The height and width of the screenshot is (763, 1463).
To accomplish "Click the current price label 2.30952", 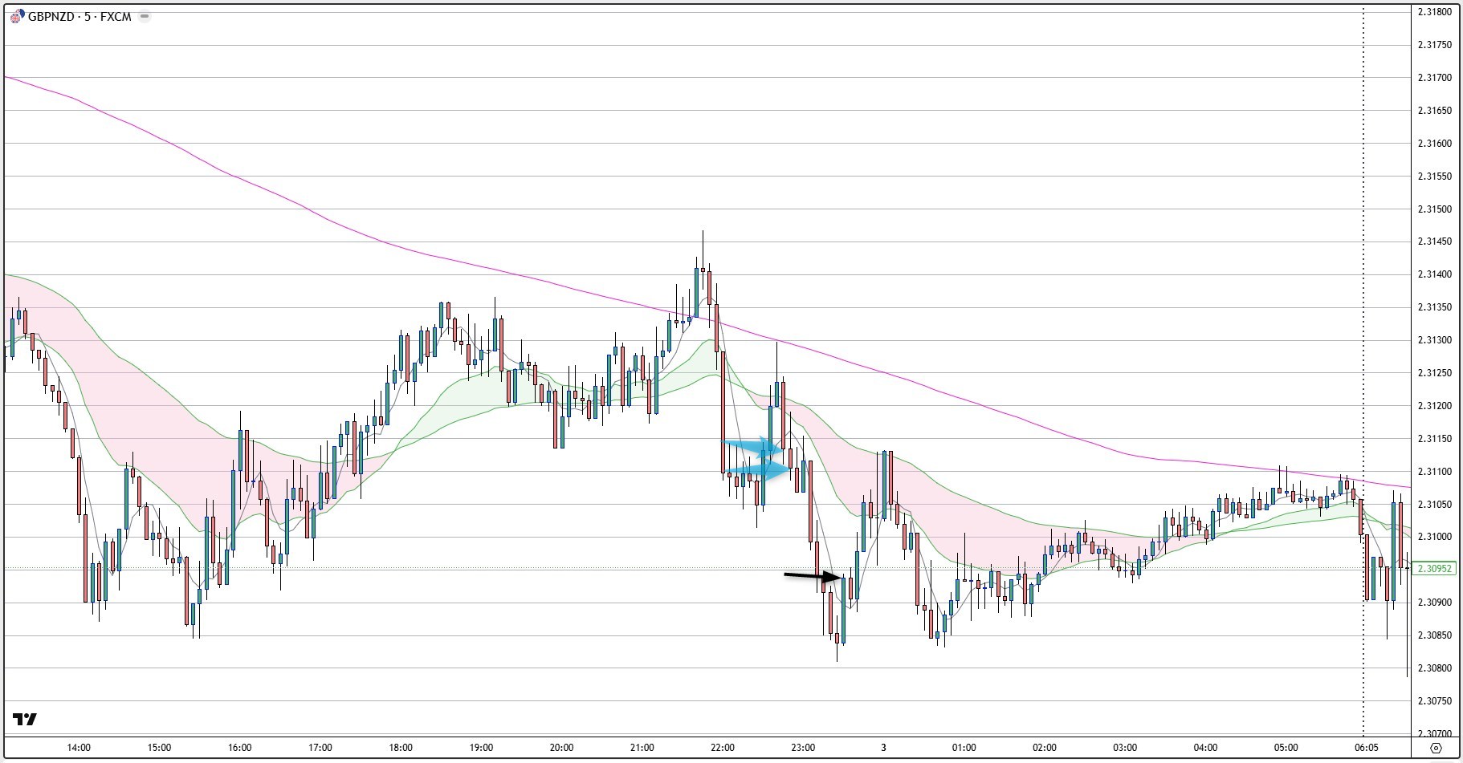I will pyautogui.click(x=1435, y=568).
